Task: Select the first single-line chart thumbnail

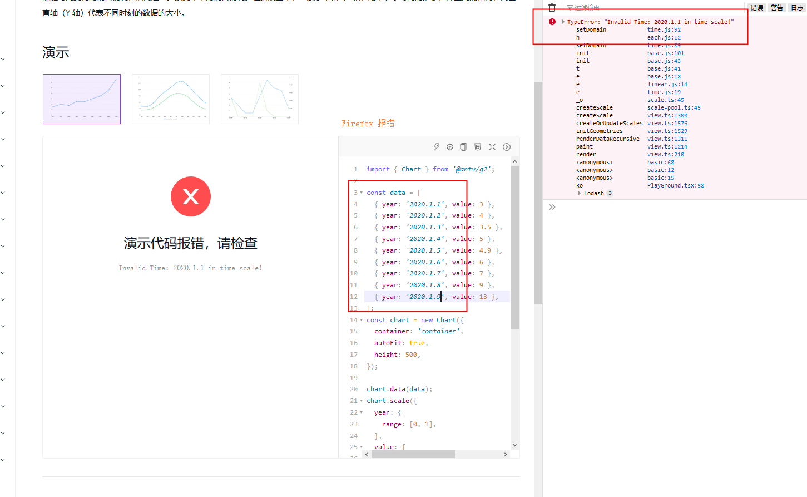Action: [82, 99]
